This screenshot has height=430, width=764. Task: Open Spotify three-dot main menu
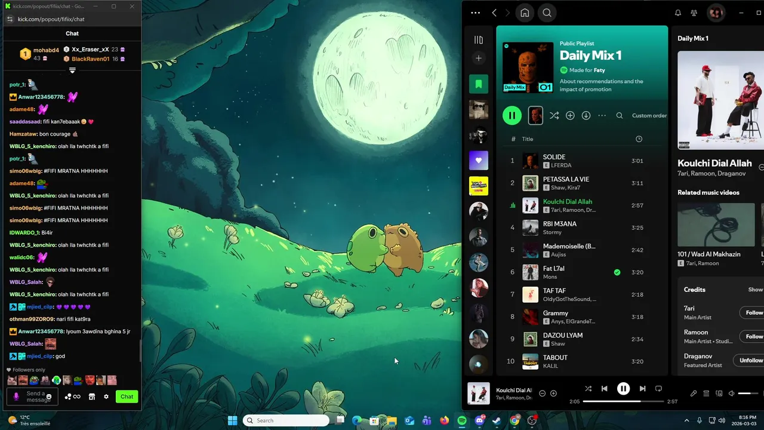click(x=475, y=13)
